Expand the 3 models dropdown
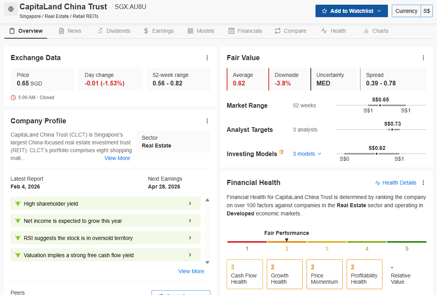The image size is (437, 295). click(307, 154)
